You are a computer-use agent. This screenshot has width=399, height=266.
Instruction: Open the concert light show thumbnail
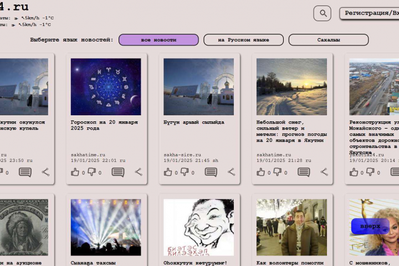pyautogui.click(x=106, y=227)
